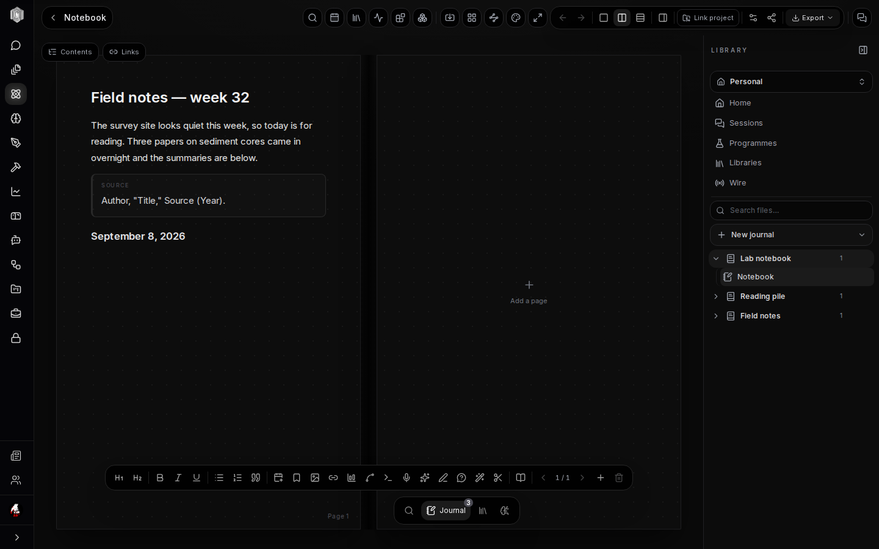Switch to the Links tab
This screenshot has height=549, width=879.
coord(124,52)
